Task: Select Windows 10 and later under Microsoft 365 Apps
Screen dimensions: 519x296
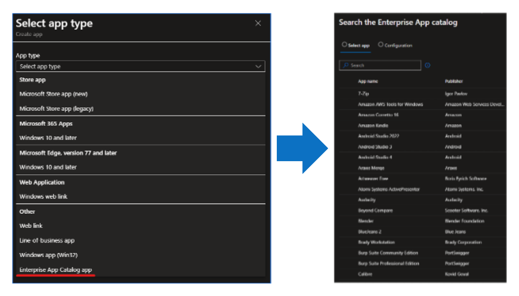Action: 48,138
